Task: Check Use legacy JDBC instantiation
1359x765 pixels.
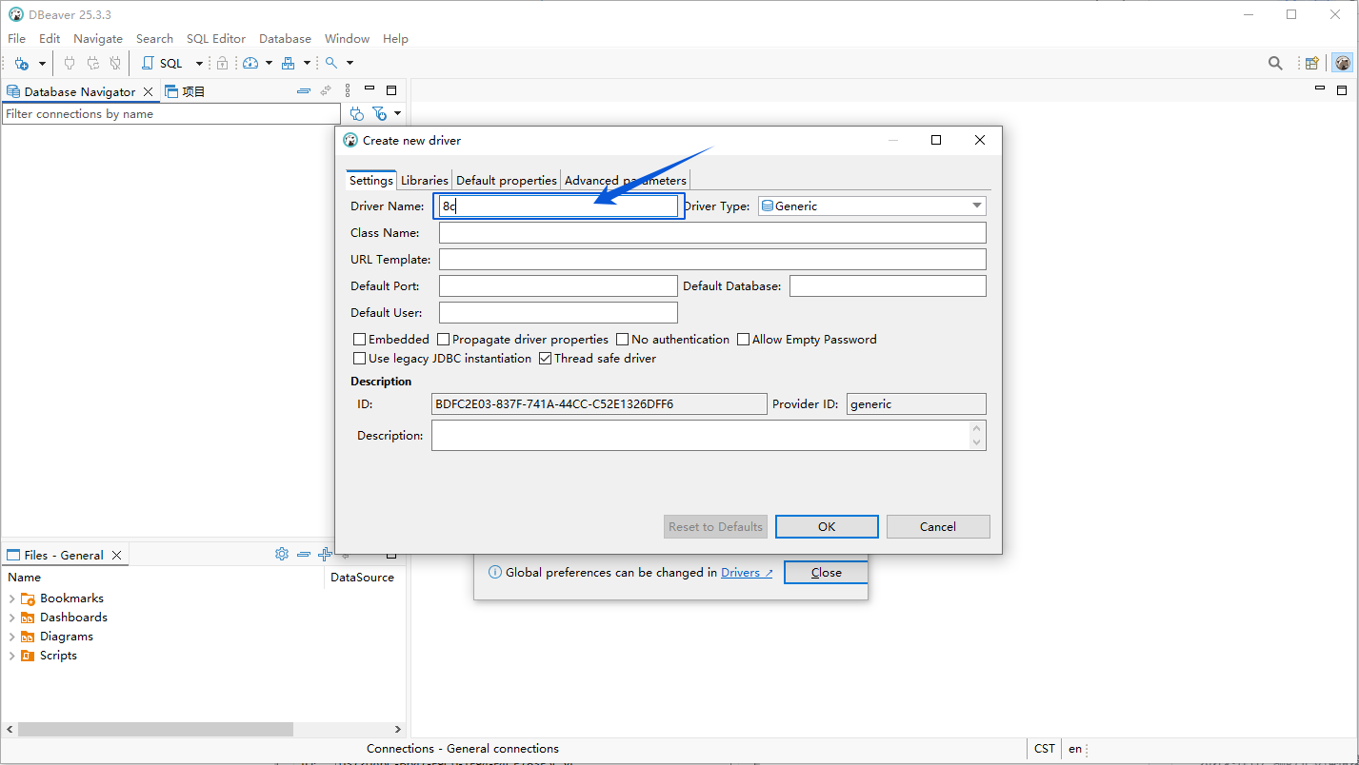Action: 360,359
